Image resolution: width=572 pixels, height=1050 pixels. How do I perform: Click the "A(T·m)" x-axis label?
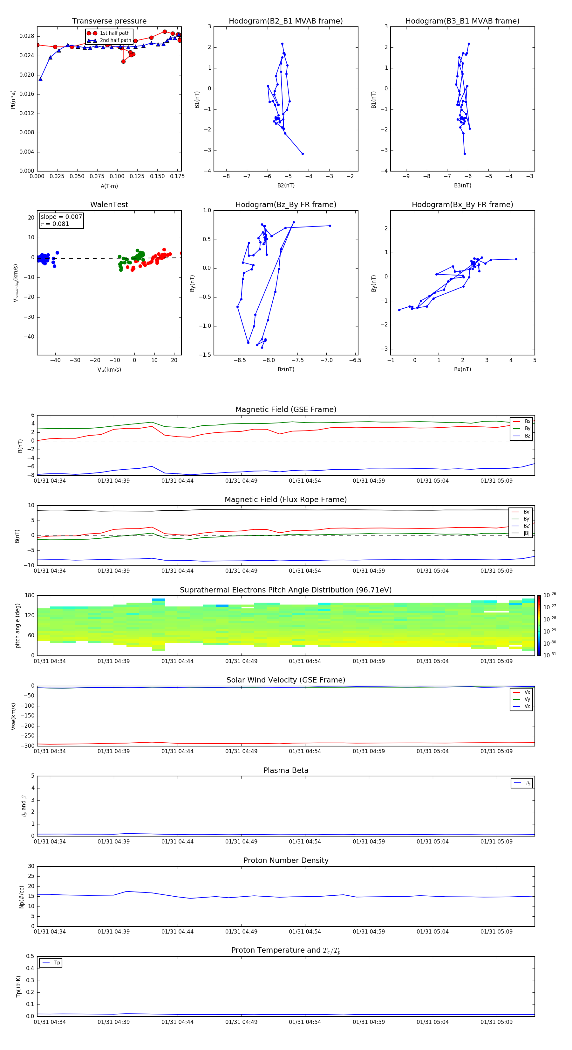pyautogui.click(x=109, y=186)
